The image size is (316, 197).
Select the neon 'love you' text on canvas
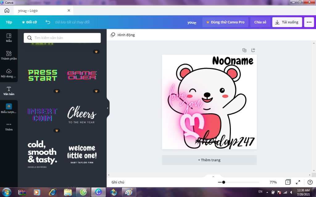click(185, 98)
